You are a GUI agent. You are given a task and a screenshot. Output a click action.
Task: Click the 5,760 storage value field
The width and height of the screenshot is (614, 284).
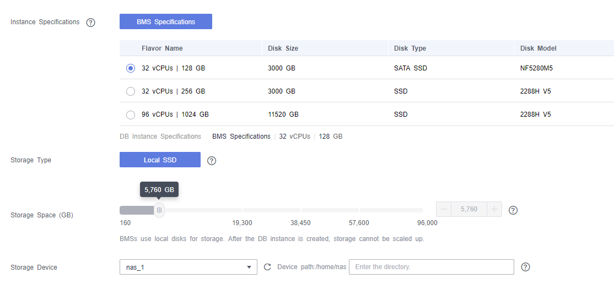tap(468, 209)
